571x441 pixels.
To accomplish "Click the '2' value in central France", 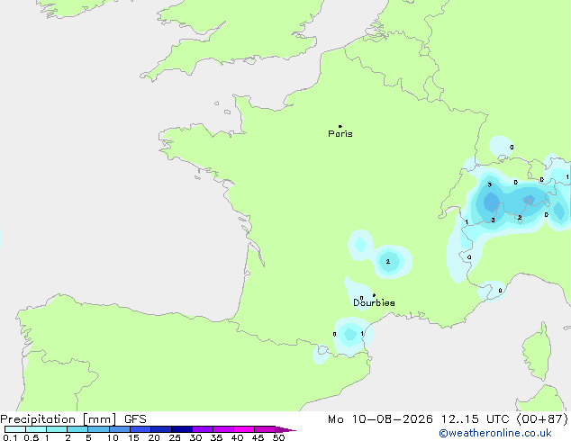I will click(x=388, y=262).
